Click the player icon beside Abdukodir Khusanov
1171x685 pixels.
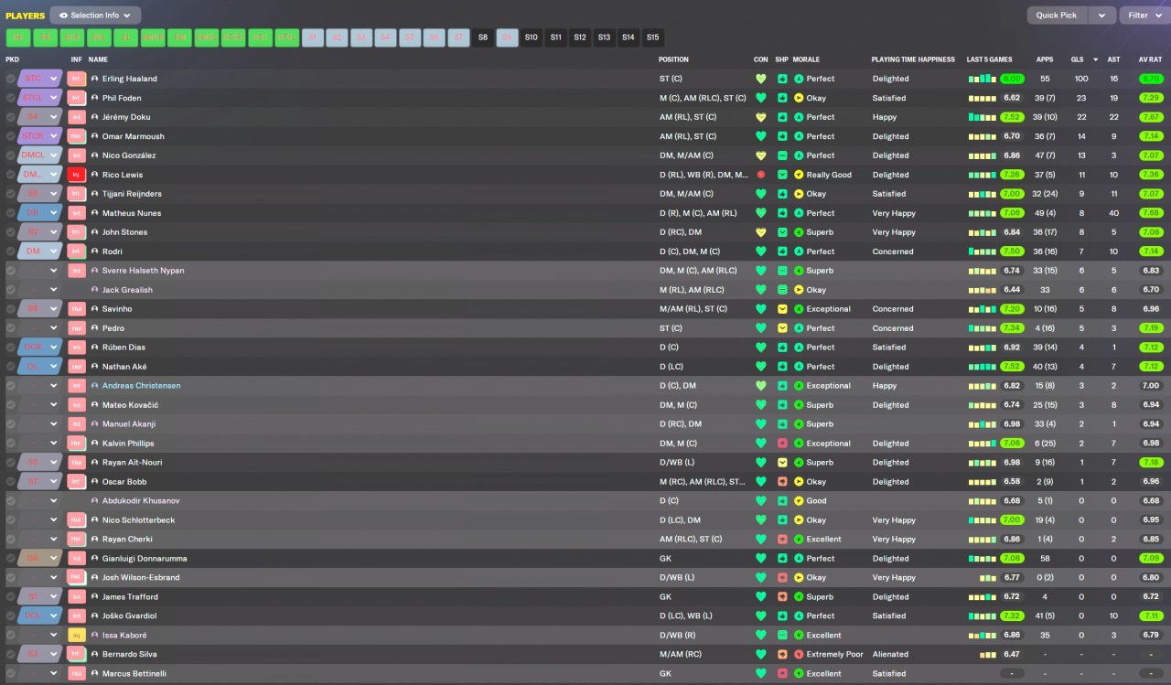tap(94, 501)
